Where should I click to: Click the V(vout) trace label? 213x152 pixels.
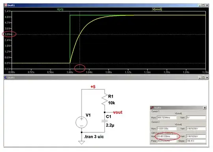(x=157, y=9)
